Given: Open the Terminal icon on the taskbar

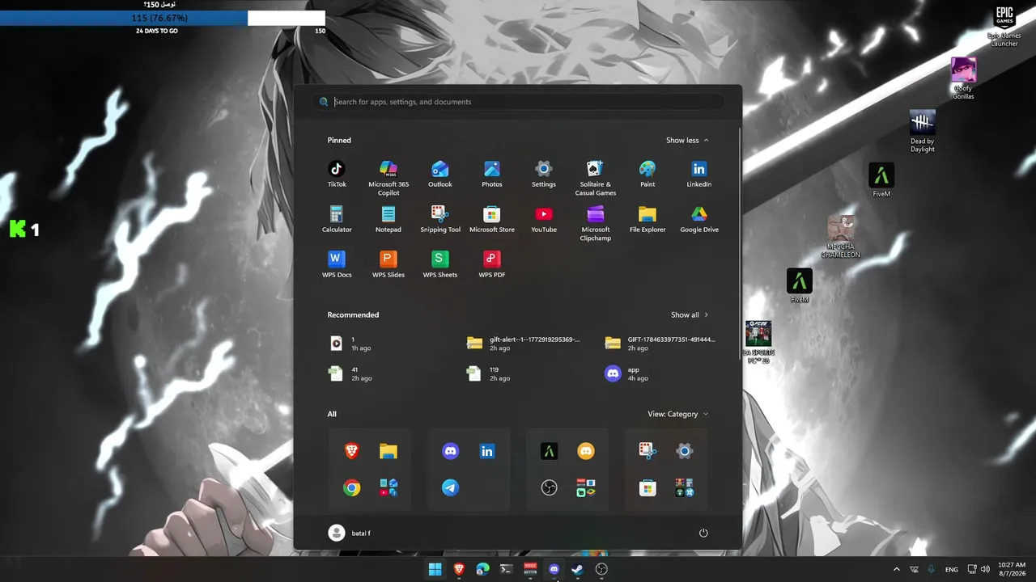Looking at the screenshot, I should [507, 569].
